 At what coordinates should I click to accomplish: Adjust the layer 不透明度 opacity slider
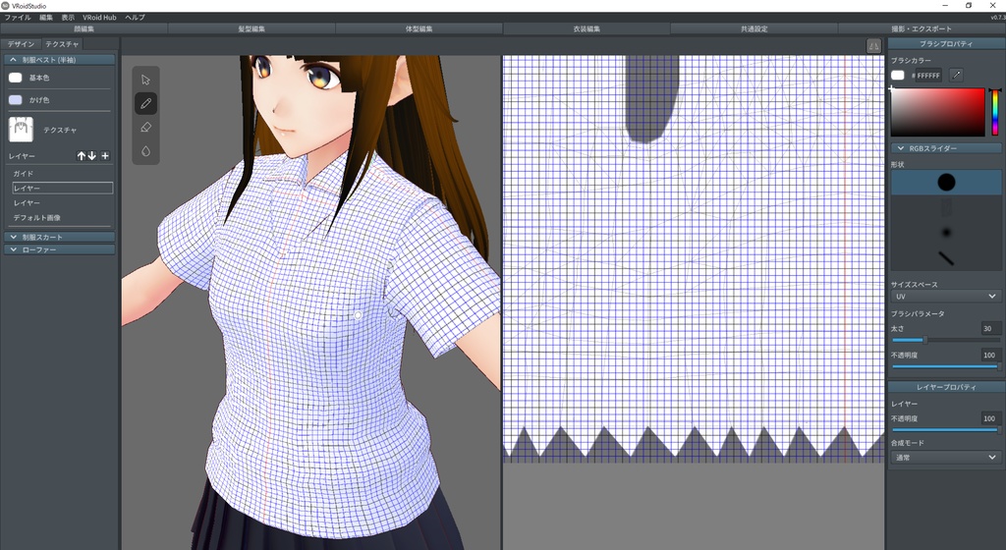point(945,430)
